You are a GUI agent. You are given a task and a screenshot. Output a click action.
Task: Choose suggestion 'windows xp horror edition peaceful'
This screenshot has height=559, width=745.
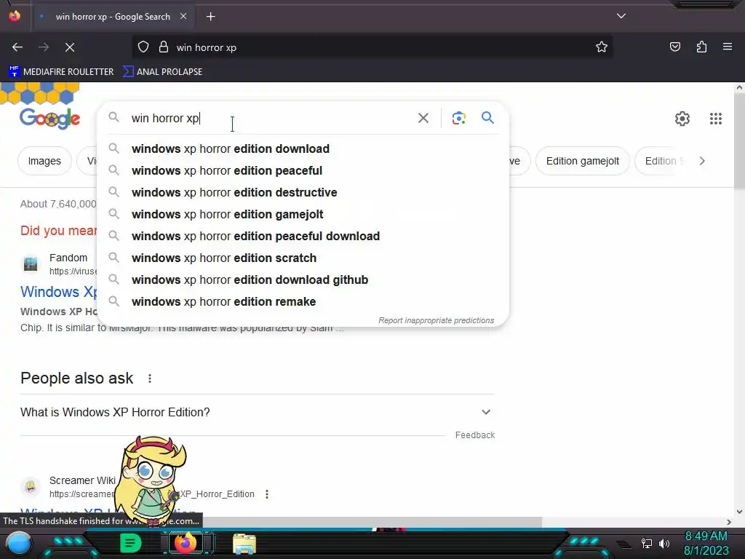pos(303,170)
